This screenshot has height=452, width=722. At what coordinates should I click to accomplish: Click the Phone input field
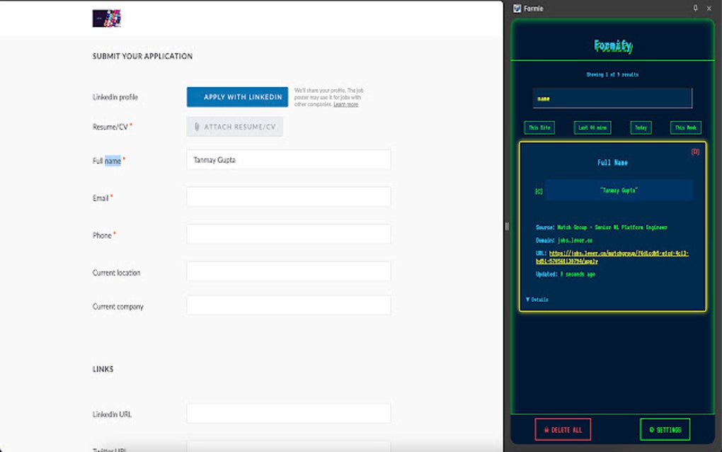[289, 235]
